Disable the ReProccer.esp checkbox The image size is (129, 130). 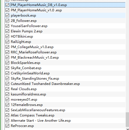(7, 126)
